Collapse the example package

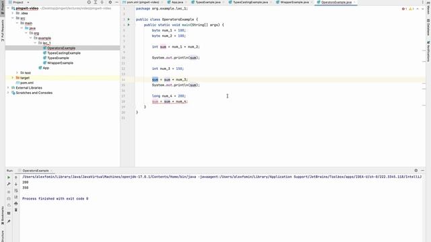click(x=31, y=38)
